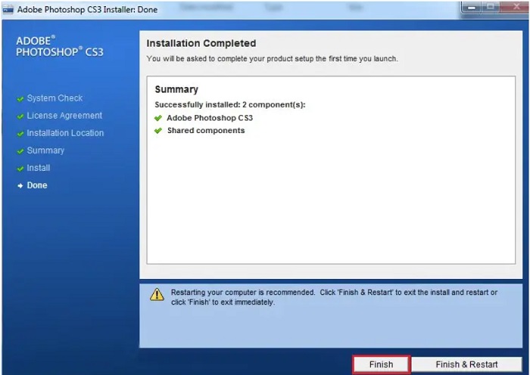The width and height of the screenshot is (530, 375).
Task: Select the System Check step
Action: [x=55, y=98]
